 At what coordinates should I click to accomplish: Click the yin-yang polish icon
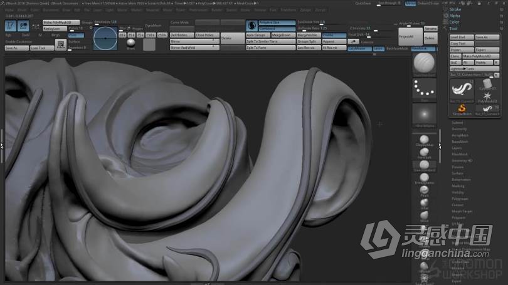tap(251, 26)
